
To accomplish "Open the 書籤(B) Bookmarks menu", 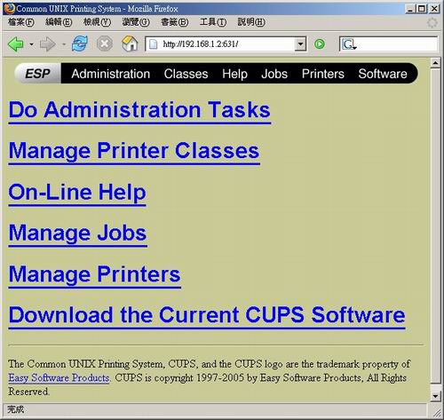I will [174, 22].
